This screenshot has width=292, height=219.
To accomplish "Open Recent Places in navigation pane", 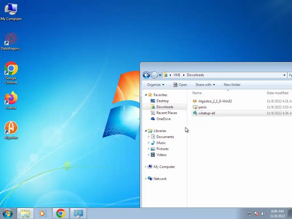I will point(167,113).
